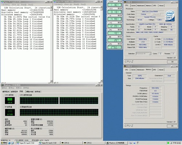Click the round icon on the MB temperature widget
This screenshot has width=182, height=145.
tap(121, 37)
